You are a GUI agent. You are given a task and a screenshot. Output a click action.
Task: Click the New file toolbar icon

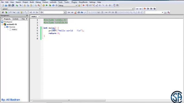coord(3,5)
